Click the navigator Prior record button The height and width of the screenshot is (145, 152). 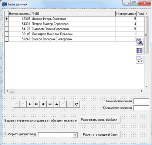pyautogui.click(x=23, y=104)
